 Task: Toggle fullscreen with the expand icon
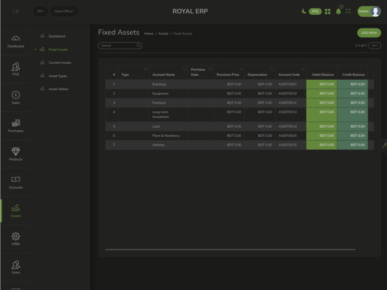coord(348,11)
